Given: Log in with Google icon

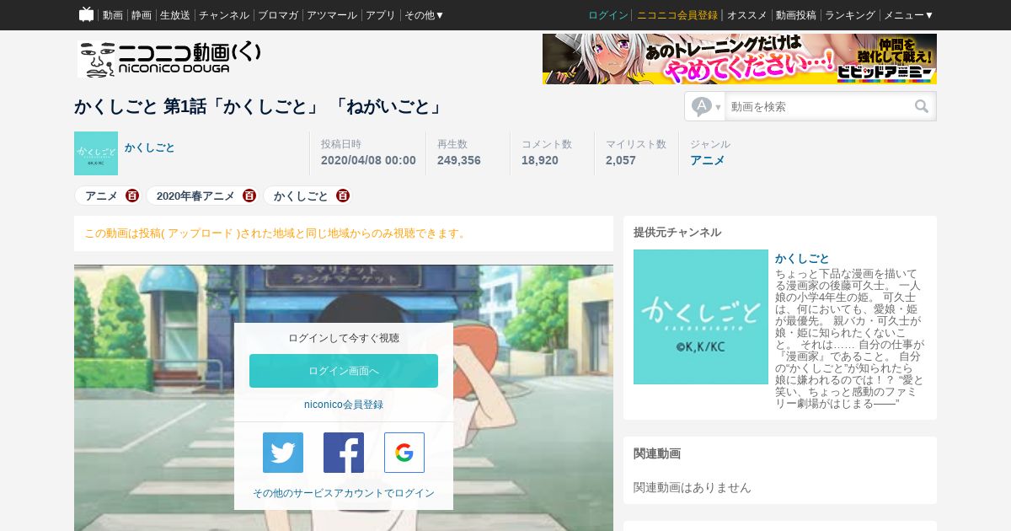Looking at the screenshot, I should click(404, 453).
